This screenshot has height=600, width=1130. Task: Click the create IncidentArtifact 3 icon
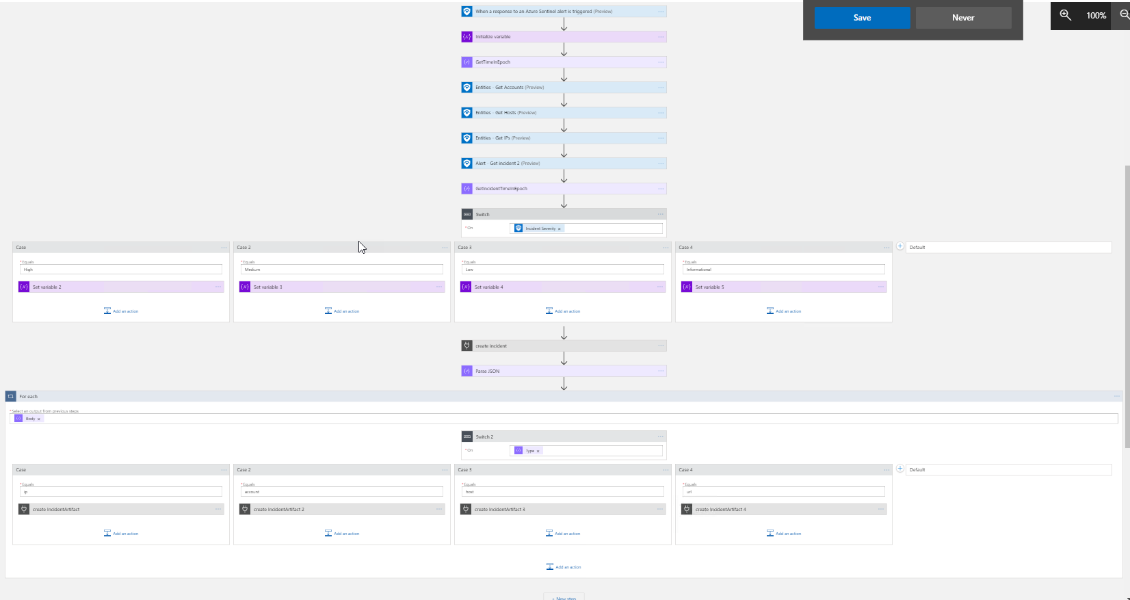[466, 509]
